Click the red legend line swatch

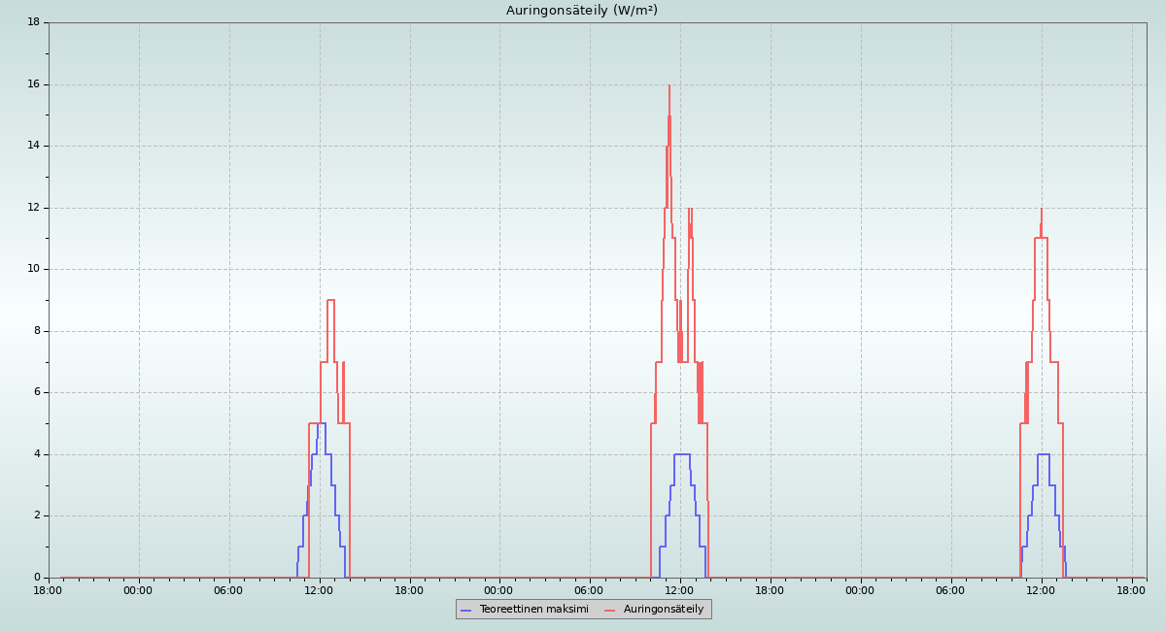(610, 610)
